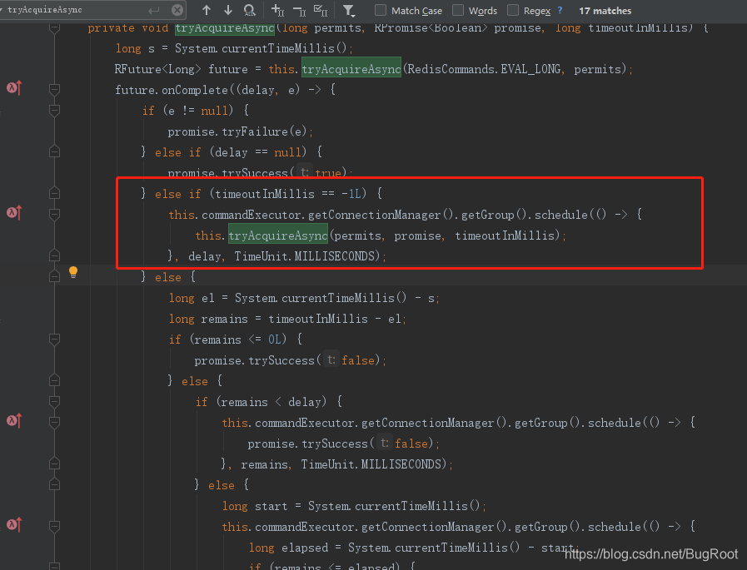The width and height of the screenshot is (747, 570).
Task: Select all occurrences in file
Action: [321, 10]
